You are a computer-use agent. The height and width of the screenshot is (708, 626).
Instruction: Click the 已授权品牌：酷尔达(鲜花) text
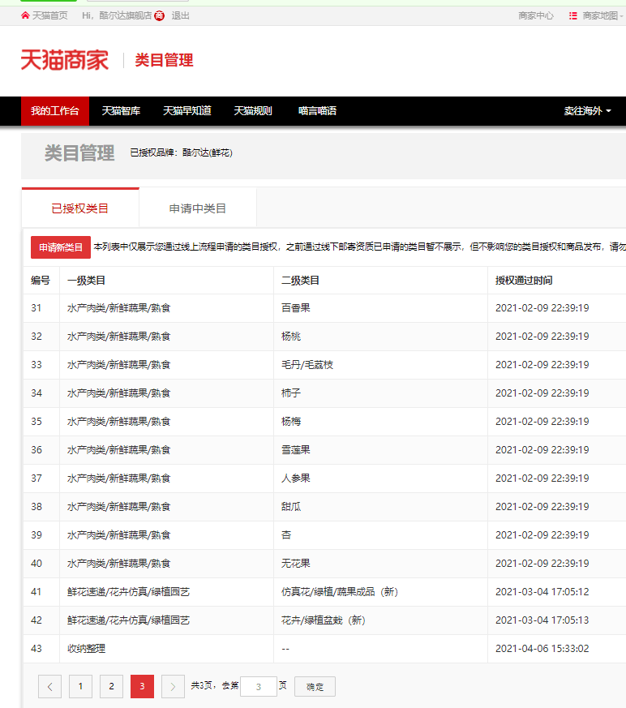click(181, 153)
